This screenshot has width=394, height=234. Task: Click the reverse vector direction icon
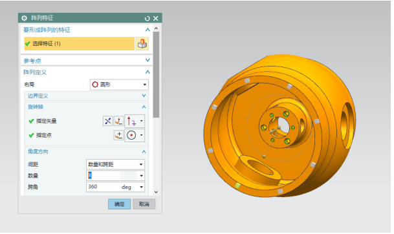click(108, 121)
